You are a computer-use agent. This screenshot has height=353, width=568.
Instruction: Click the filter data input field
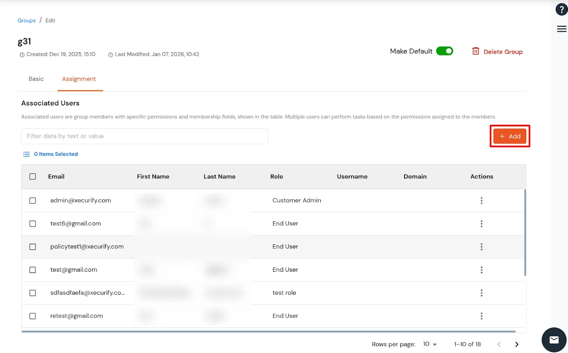(145, 136)
